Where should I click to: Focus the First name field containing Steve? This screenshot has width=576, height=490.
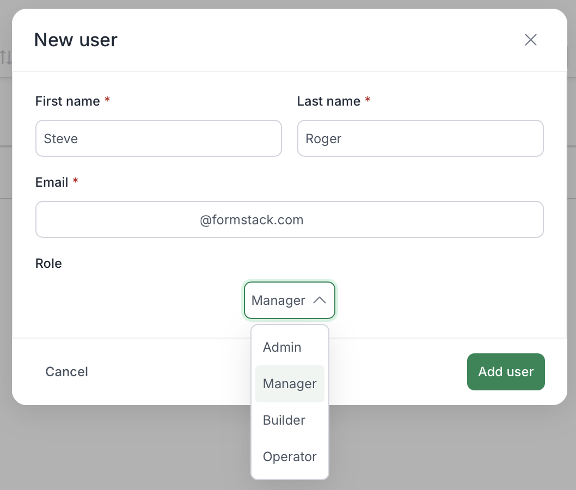(x=158, y=139)
